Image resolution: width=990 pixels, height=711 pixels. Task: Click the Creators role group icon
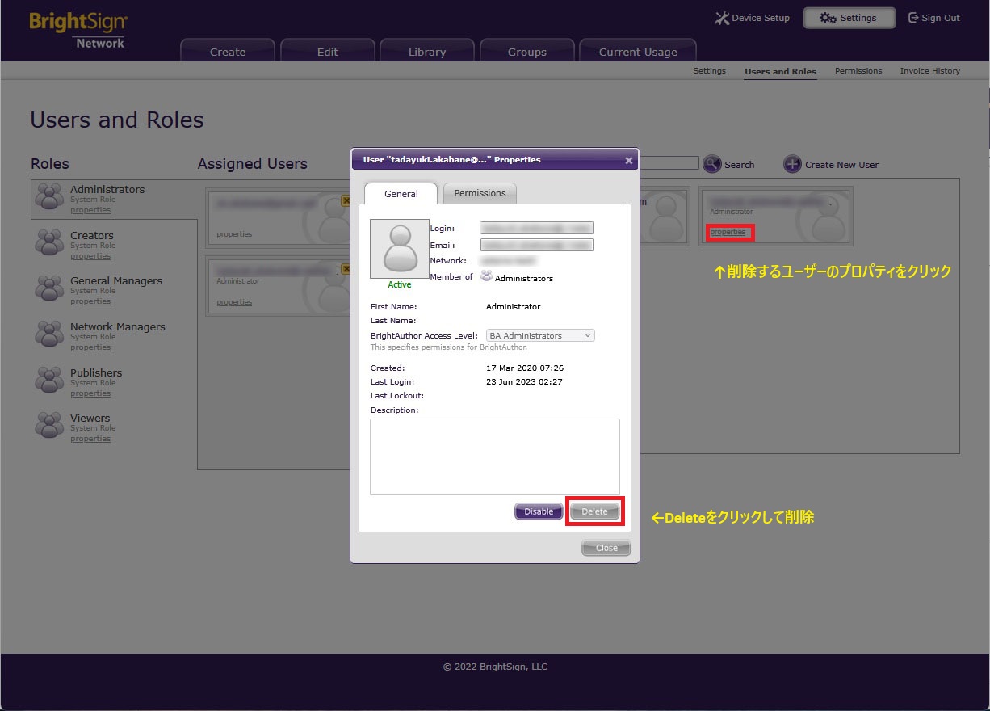pos(49,243)
